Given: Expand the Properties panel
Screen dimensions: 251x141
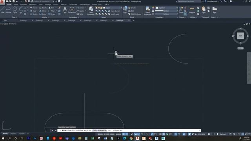Looking at the screenshot, I should click(160, 17).
